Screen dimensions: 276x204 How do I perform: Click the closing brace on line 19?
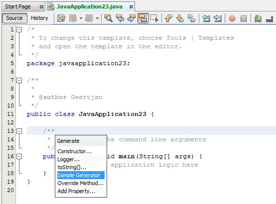tap(29, 182)
